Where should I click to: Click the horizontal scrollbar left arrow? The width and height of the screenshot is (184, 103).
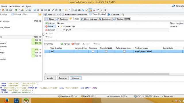[46, 74]
